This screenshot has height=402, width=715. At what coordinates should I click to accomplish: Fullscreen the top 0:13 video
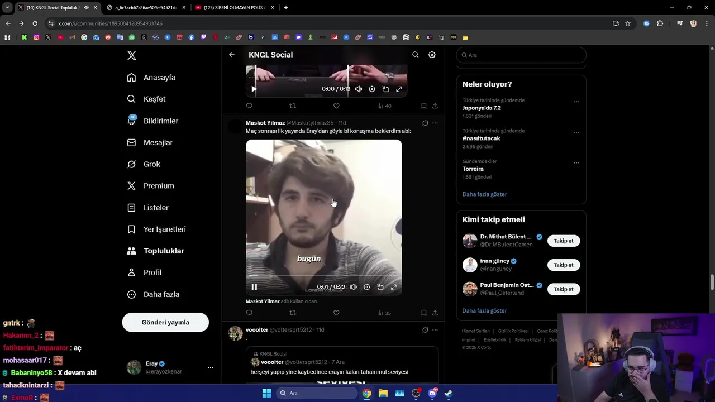[399, 89]
